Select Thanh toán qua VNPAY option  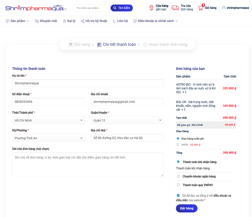point(178,185)
